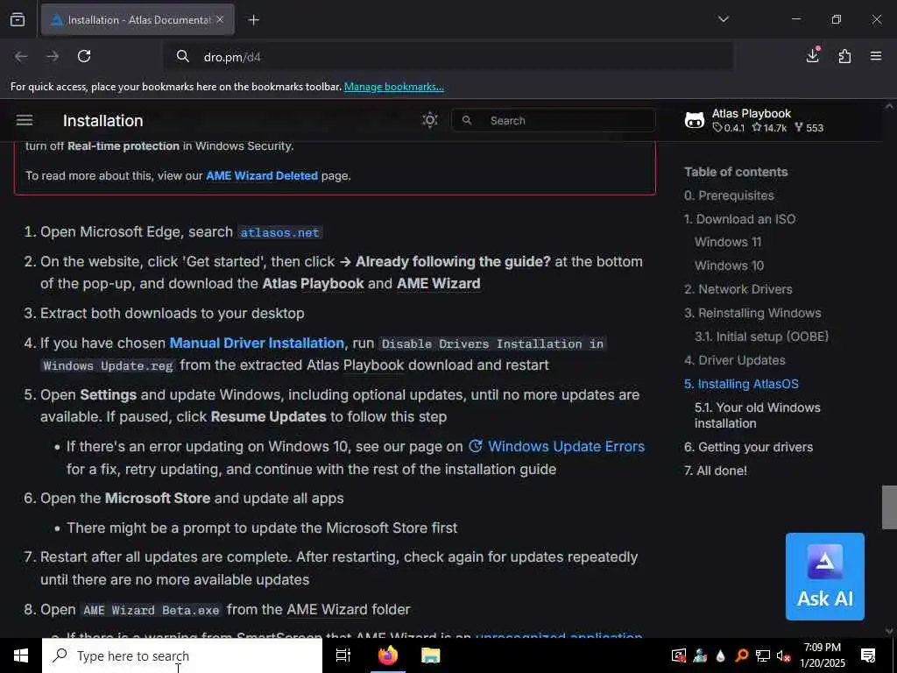
Task: Reload the current page
Action: pyautogui.click(x=84, y=56)
